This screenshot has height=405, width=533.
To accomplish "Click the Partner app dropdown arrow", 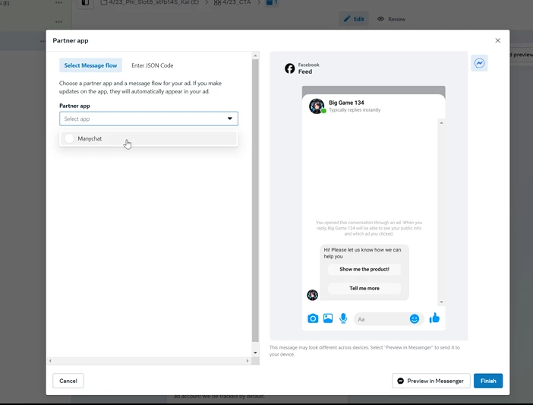I will point(230,119).
